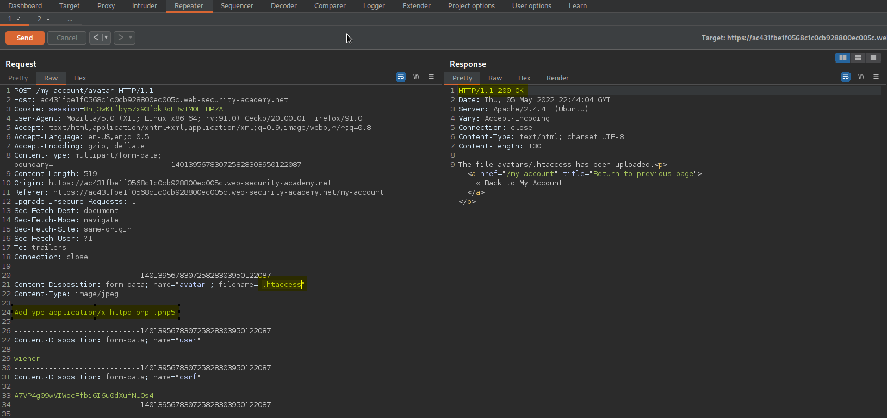Click Content-Length: 130 response header
The height and width of the screenshot is (418, 887).
click(x=500, y=146)
